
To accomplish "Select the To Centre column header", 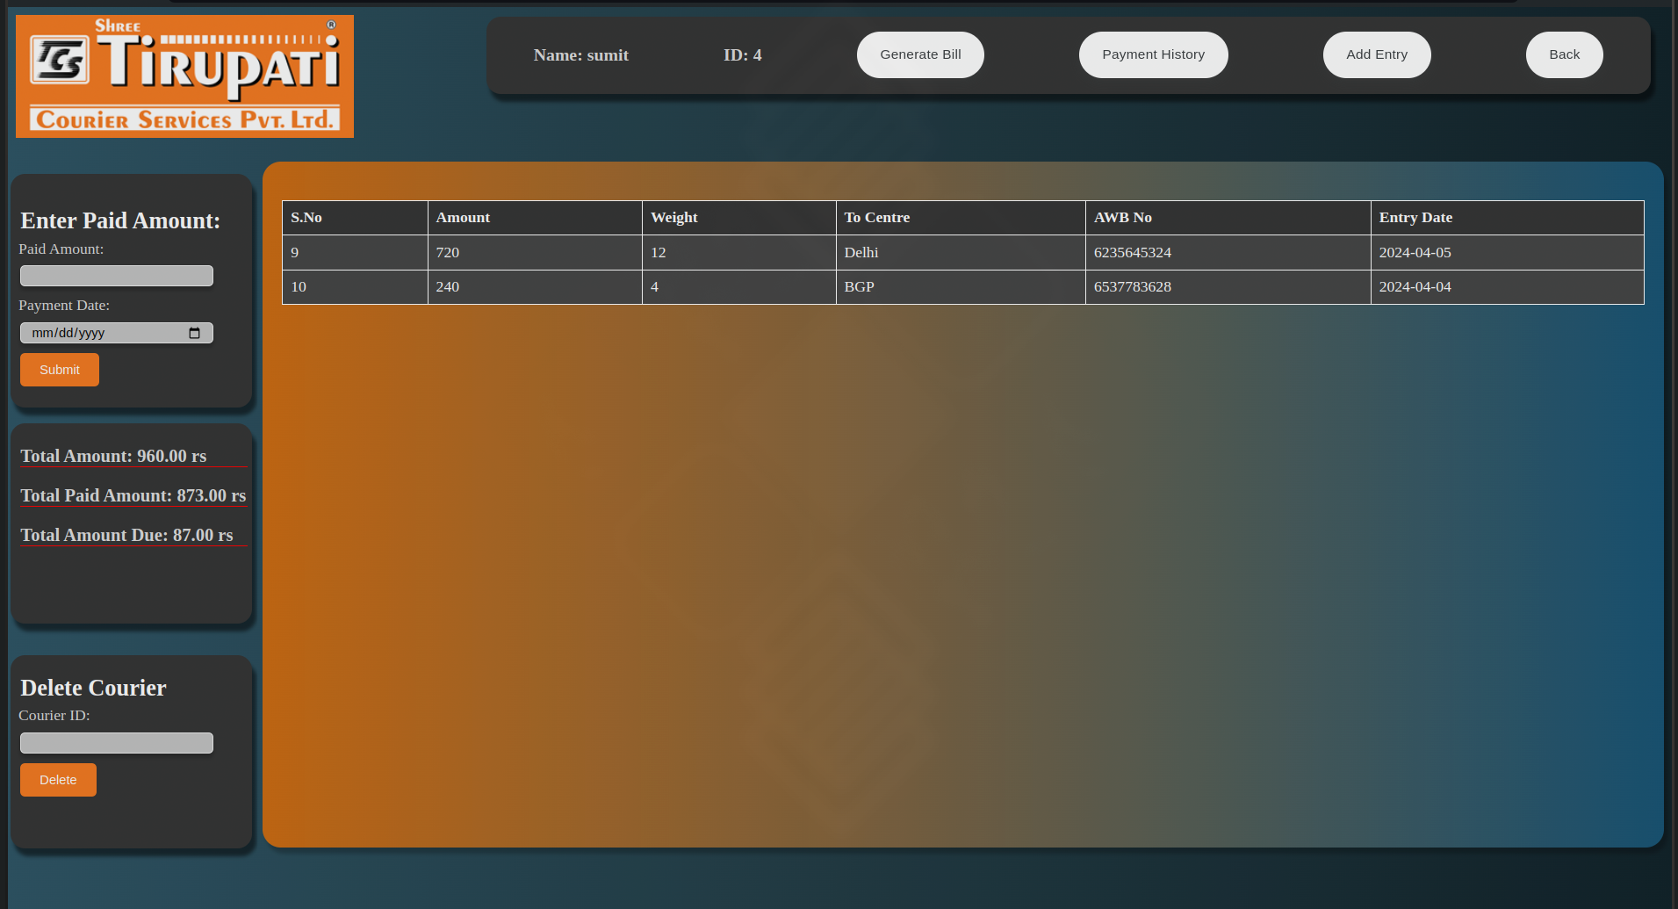I will pos(876,217).
